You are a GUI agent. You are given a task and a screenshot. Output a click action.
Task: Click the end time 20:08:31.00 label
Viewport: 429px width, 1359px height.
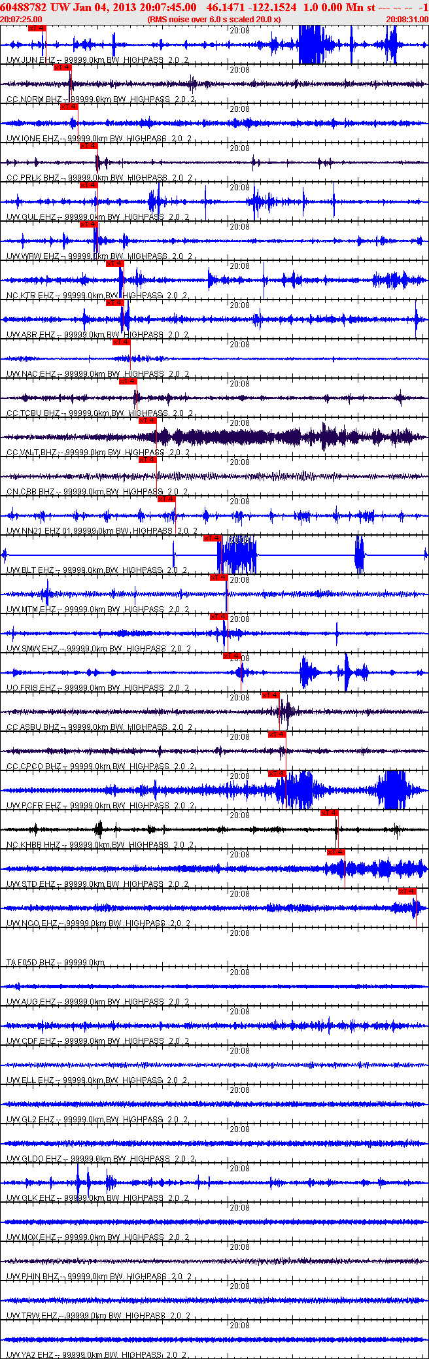click(407, 19)
